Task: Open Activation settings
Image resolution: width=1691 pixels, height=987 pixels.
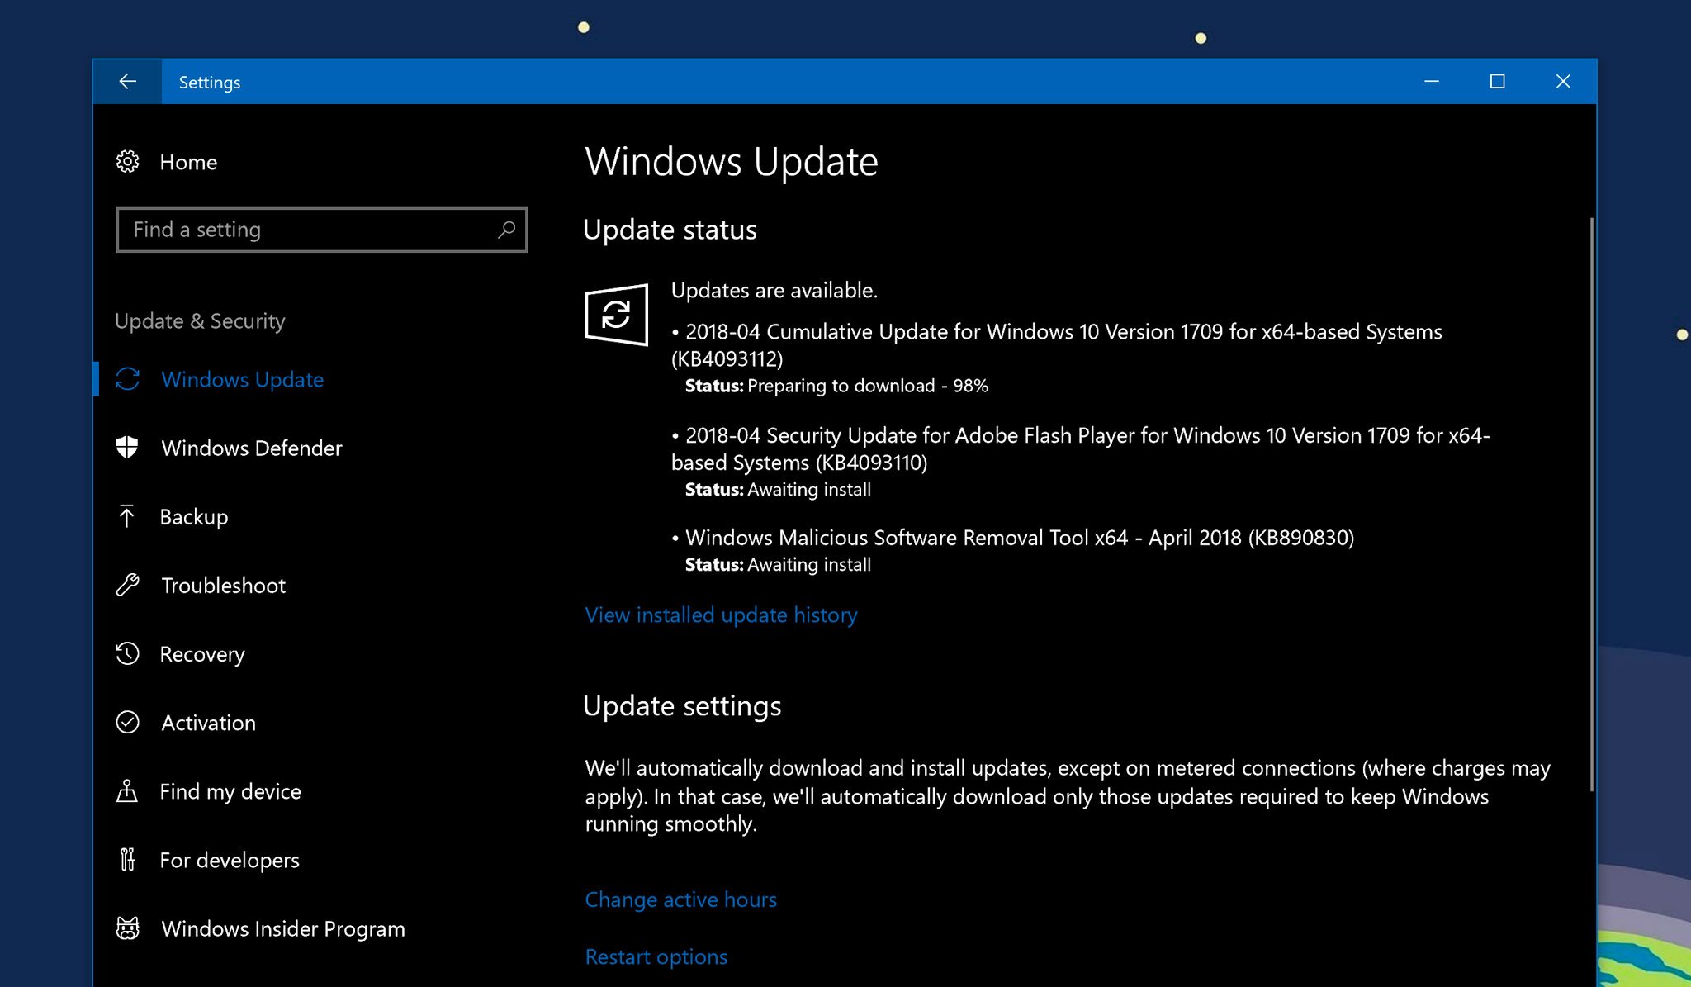Action: (x=208, y=723)
